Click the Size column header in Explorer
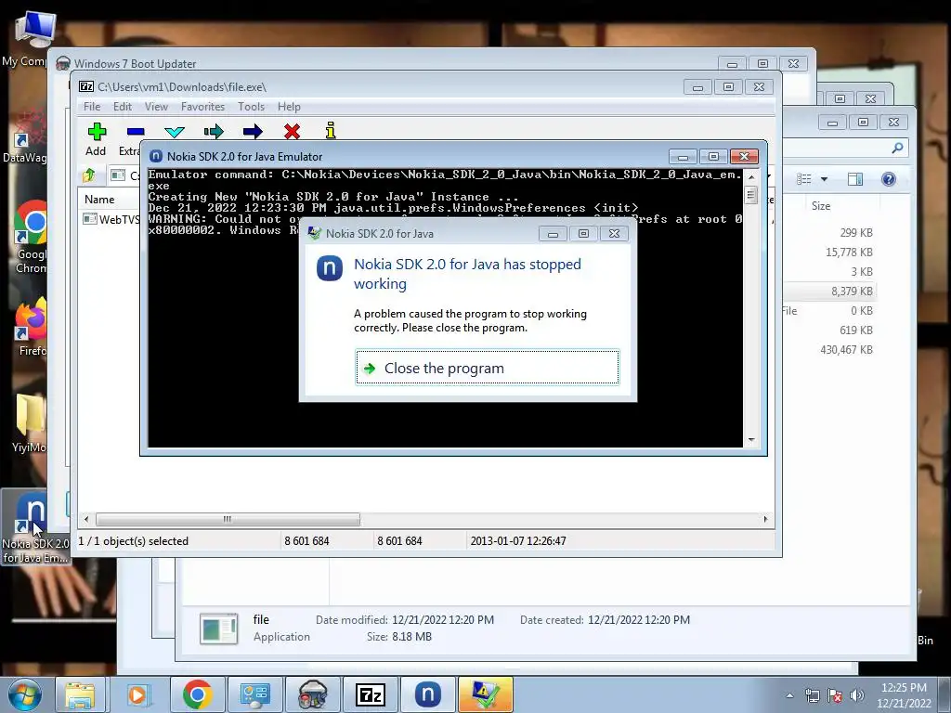 821,206
